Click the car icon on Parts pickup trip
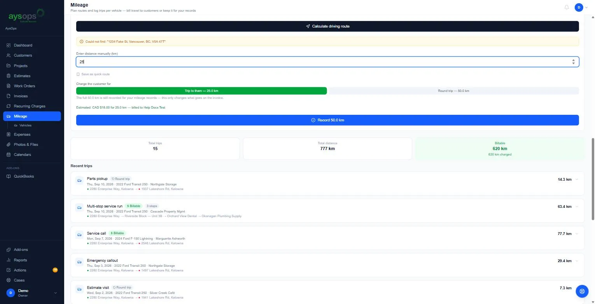The width and height of the screenshot is (595, 304). (x=79, y=180)
